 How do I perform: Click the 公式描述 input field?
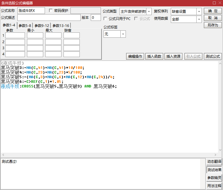pos(49,18)
